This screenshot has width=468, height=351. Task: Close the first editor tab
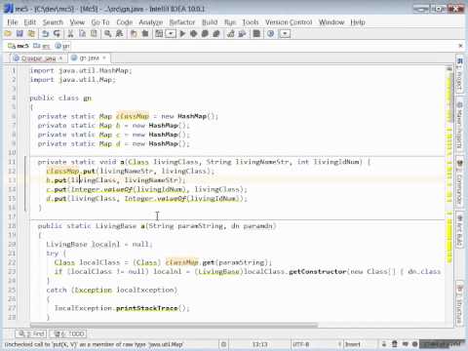pyautogui.click(x=60, y=58)
